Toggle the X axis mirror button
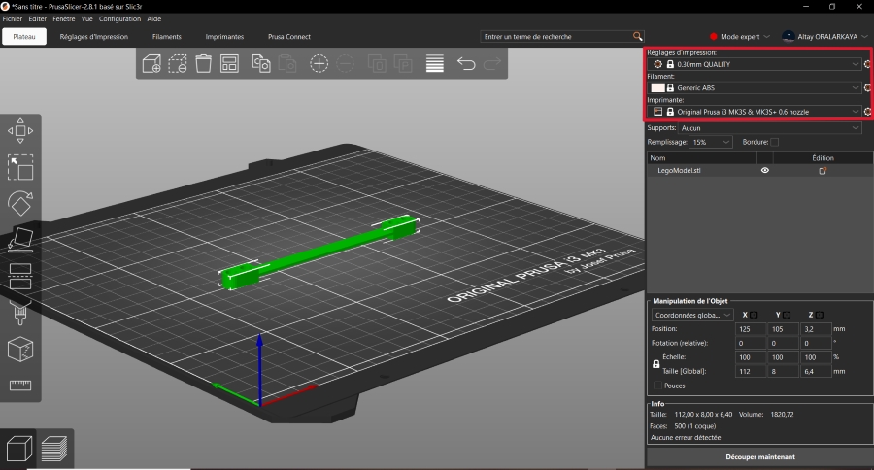The image size is (874, 470). click(754, 315)
